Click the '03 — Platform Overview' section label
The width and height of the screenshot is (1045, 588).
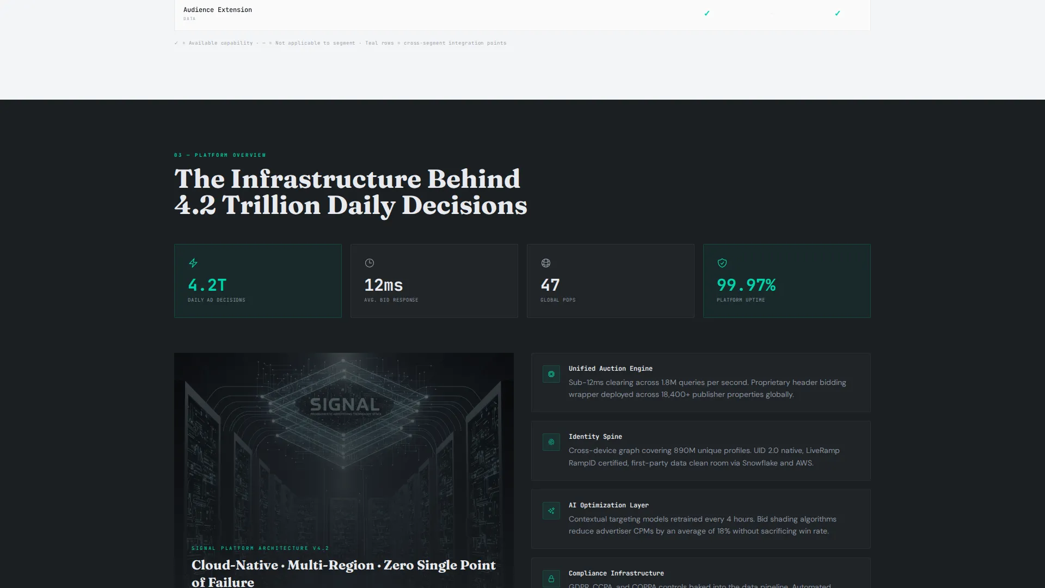point(220,155)
